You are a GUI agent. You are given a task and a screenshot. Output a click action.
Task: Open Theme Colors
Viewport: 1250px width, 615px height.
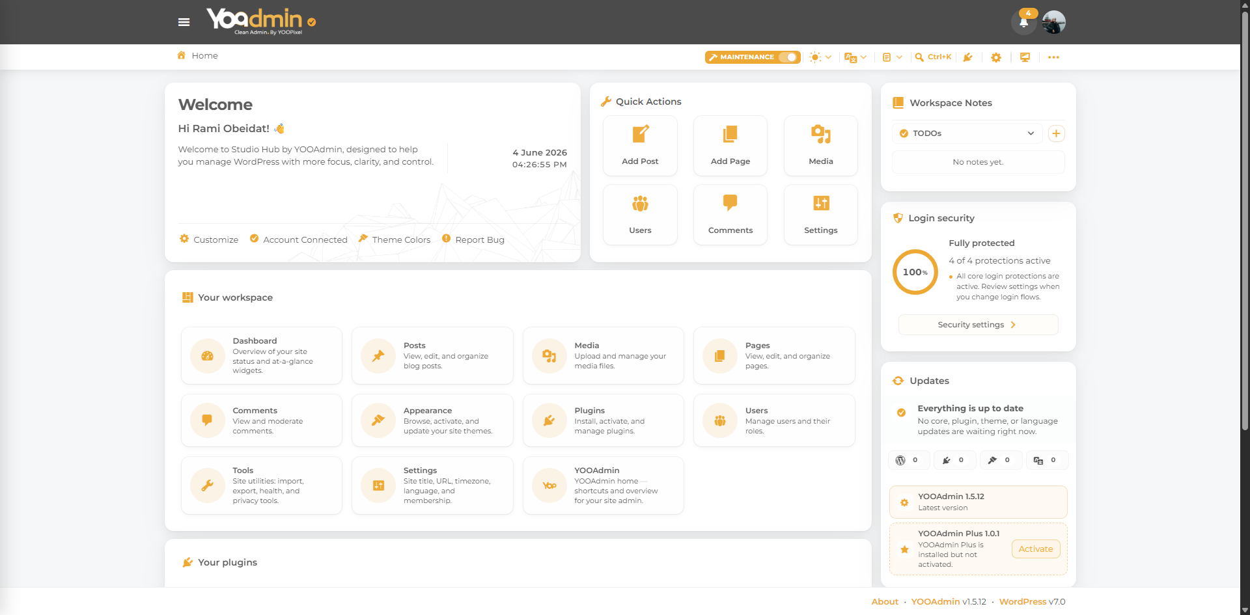395,239
